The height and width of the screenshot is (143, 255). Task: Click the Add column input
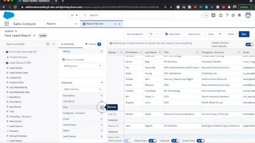point(82,89)
